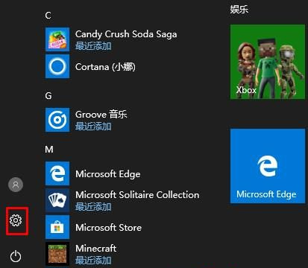Open Microsoft Store entry text
Screen dimensions: 308x268
click(108, 228)
